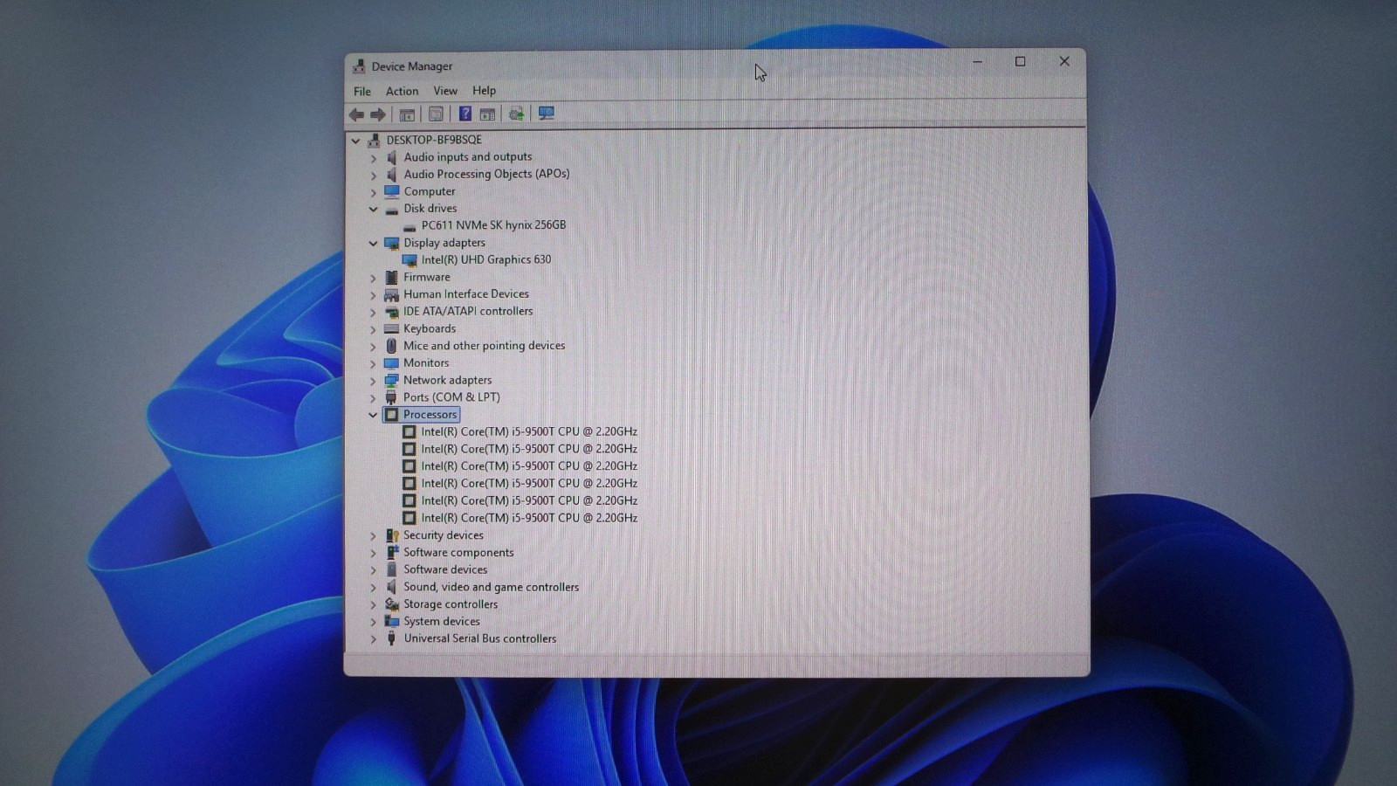Collapse the Processors branch arrow
Image resolution: width=1397 pixels, height=786 pixels.
374,415
